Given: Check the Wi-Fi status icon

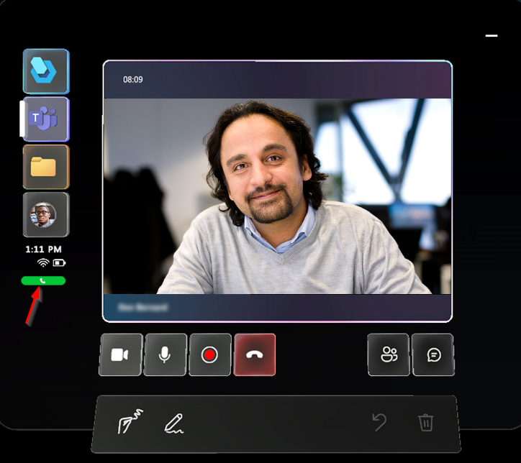Looking at the screenshot, I should (43, 263).
